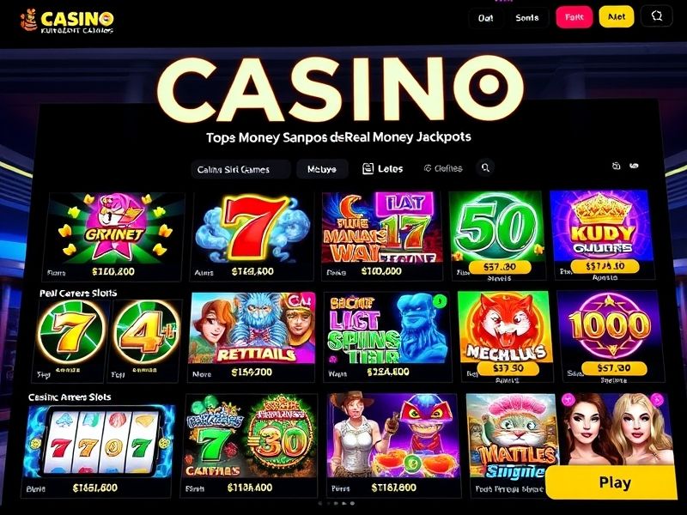Open the big red 7 slot game
Image resolution: width=687 pixels, height=515 pixels.
253,237
